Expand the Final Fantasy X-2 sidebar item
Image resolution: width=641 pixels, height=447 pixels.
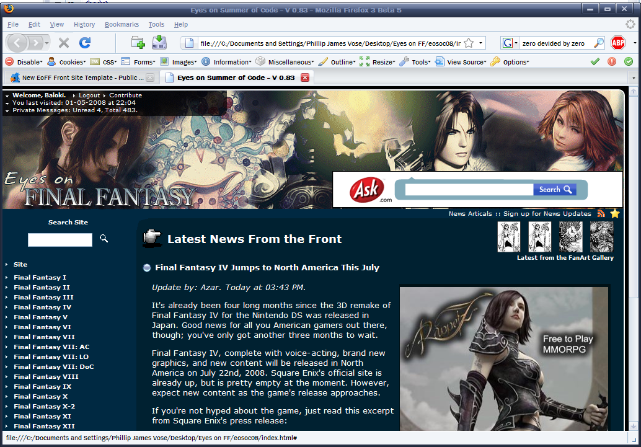click(44, 407)
